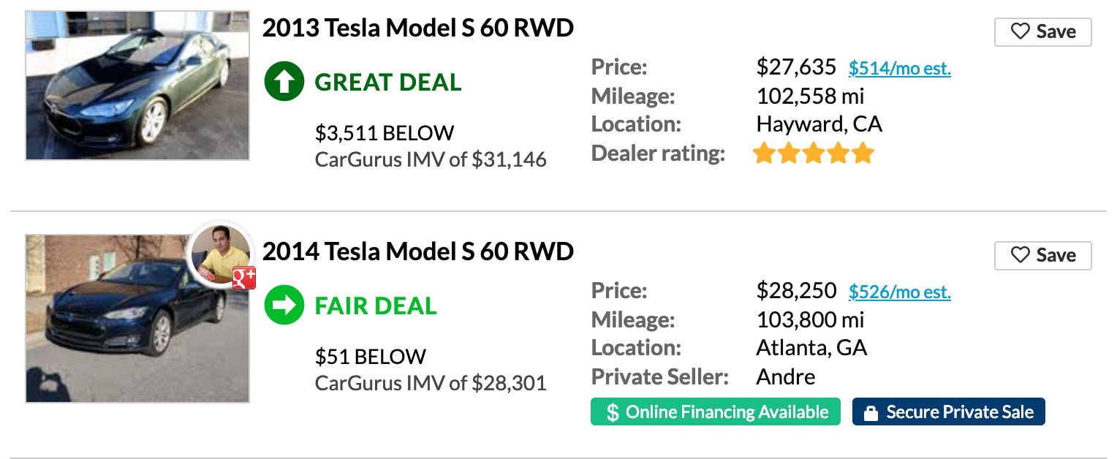The height and width of the screenshot is (459, 1117).
Task: Click the green up-arrow GREAT DEAL icon
Action: pos(284,81)
